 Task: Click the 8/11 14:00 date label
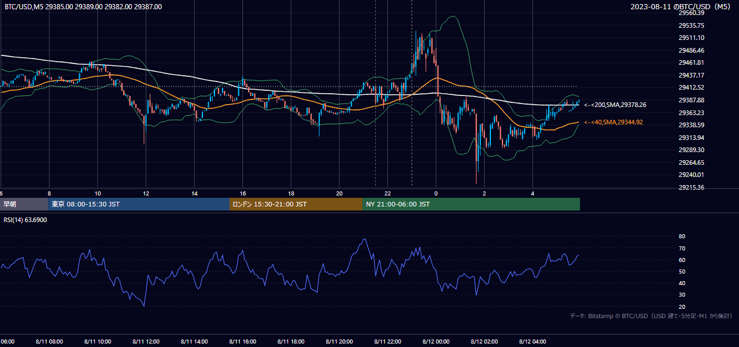194,342
